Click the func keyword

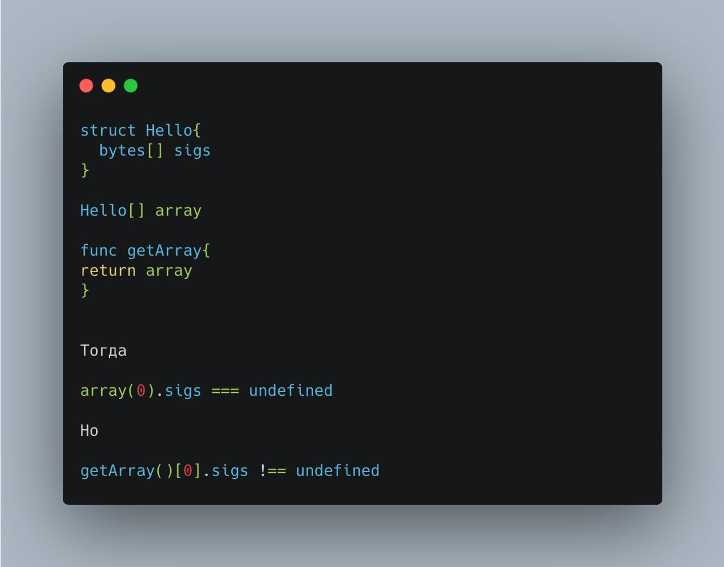tap(98, 250)
